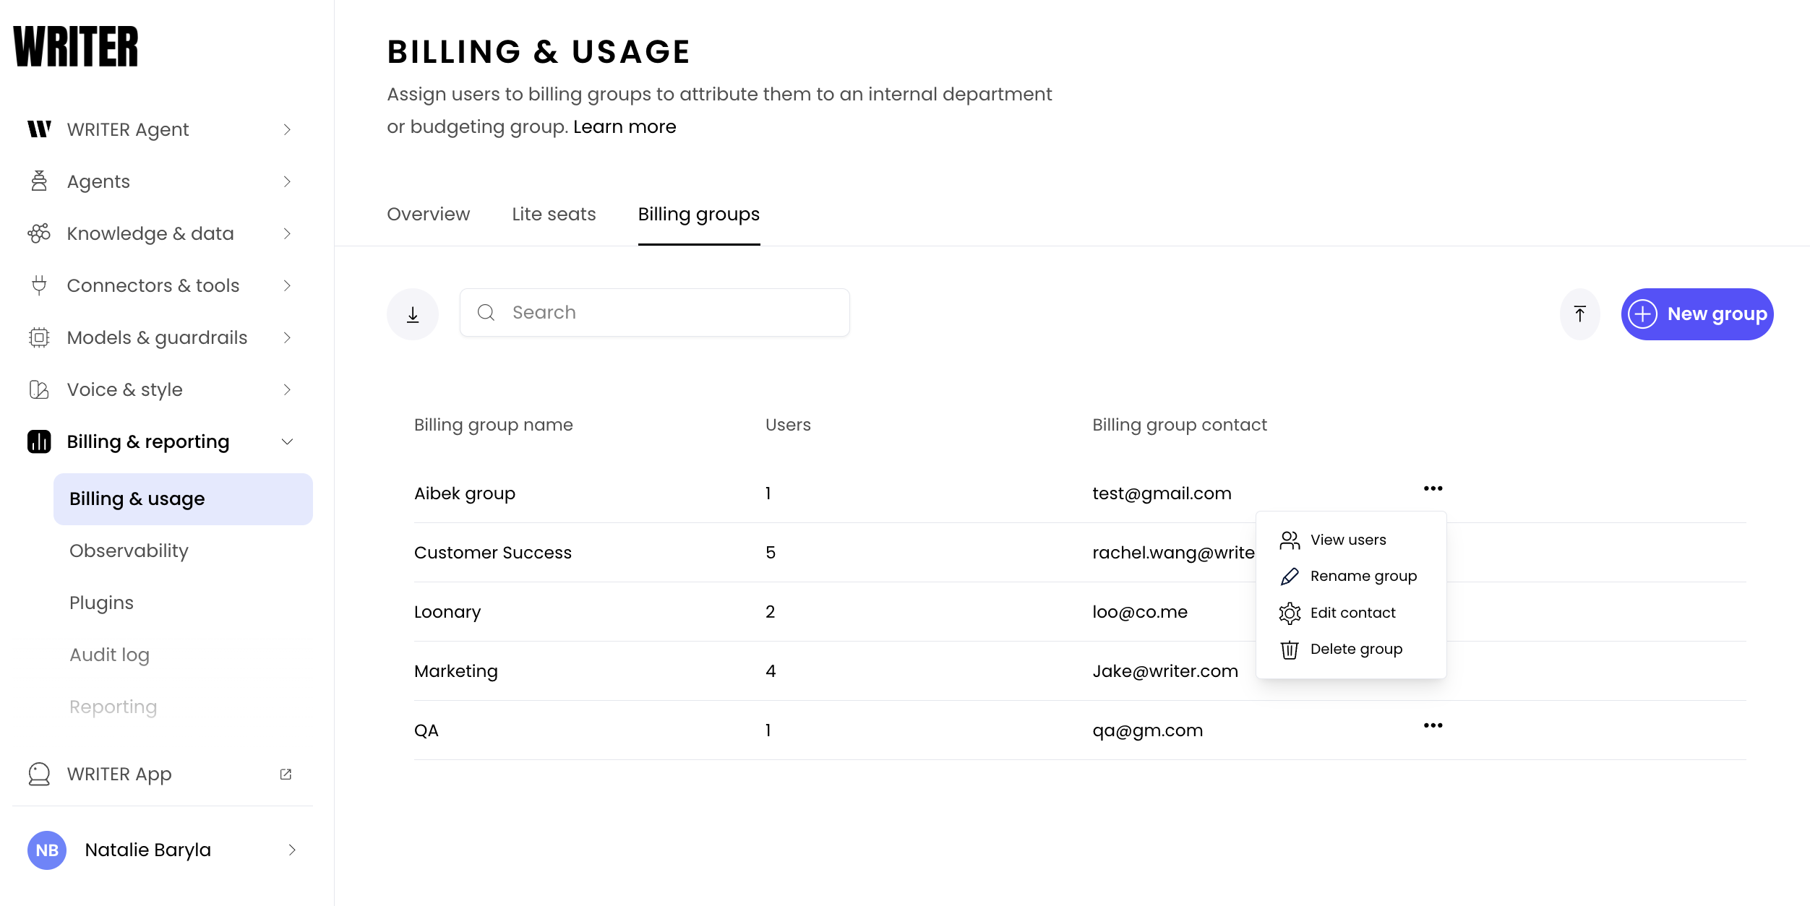The width and height of the screenshot is (1810, 906).
Task: Click the Knowledge & data sidebar icon
Action: point(39,233)
